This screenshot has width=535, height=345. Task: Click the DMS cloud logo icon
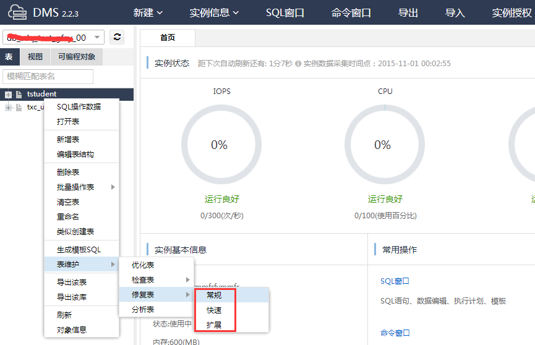[x=20, y=12]
